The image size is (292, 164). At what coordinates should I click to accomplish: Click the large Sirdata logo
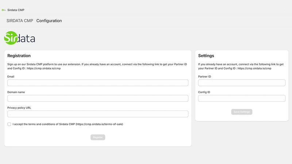click(x=20, y=38)
